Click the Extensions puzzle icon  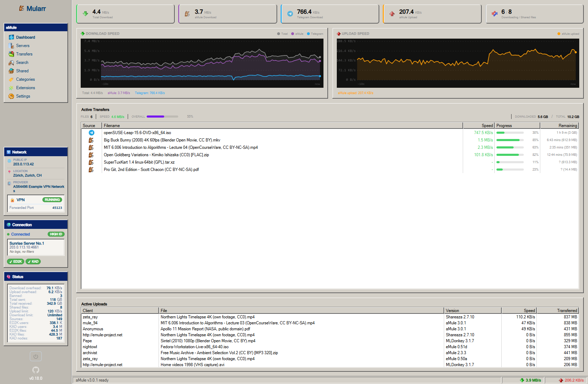click(x=11, y=88)
